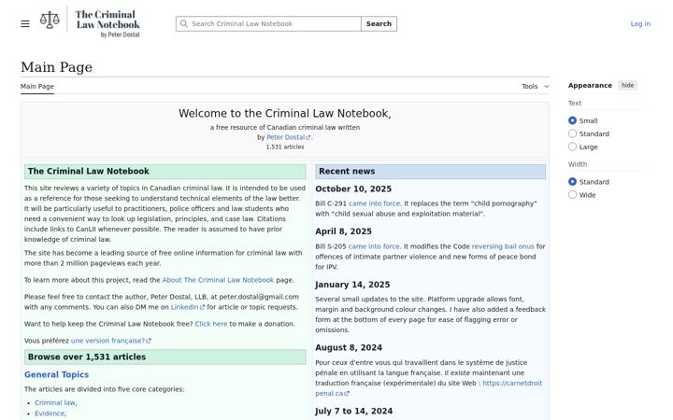Viewport: 673px width, 420px height.
Task: Open une version française link
Action: [110, 341]
